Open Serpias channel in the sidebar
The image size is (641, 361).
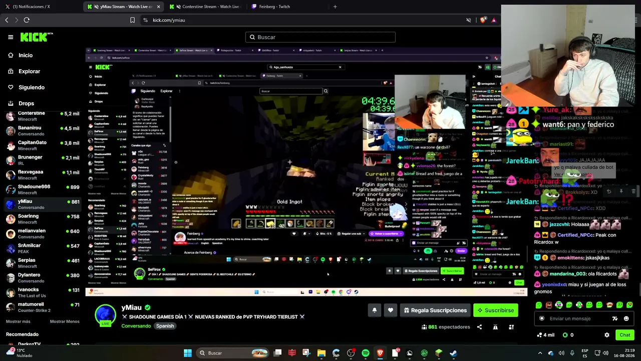click(43, 263)
